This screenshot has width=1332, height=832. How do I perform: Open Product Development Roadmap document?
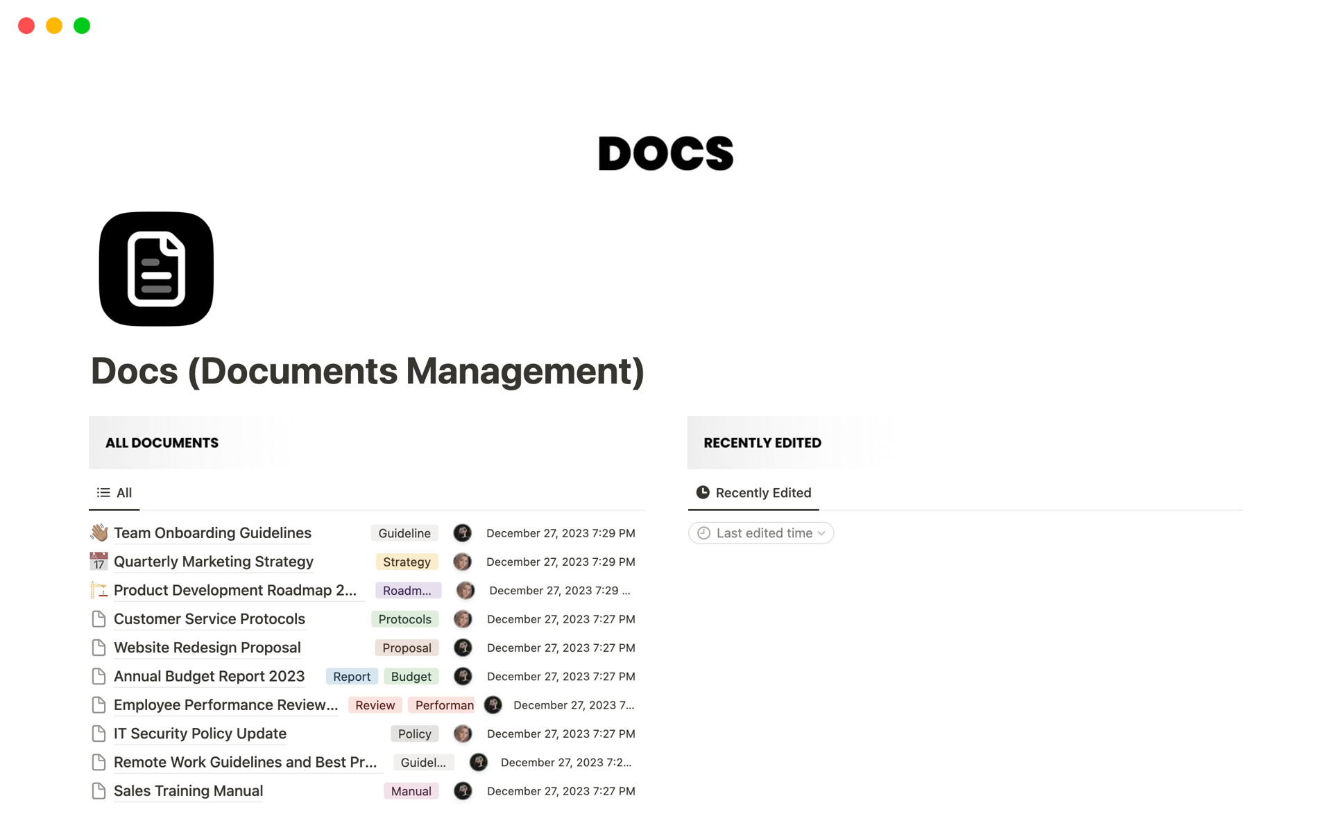pos(235,589)
